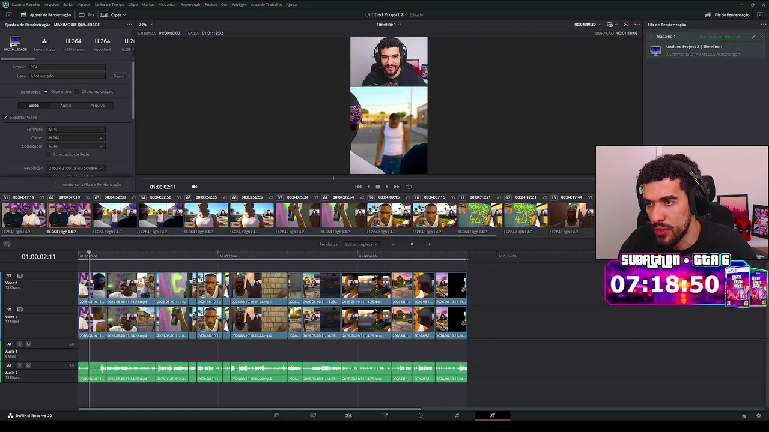This screenshot has height=432, width=769.
Task: Open the viewer zoom 24% dropdown
Action: coord(145,25)
